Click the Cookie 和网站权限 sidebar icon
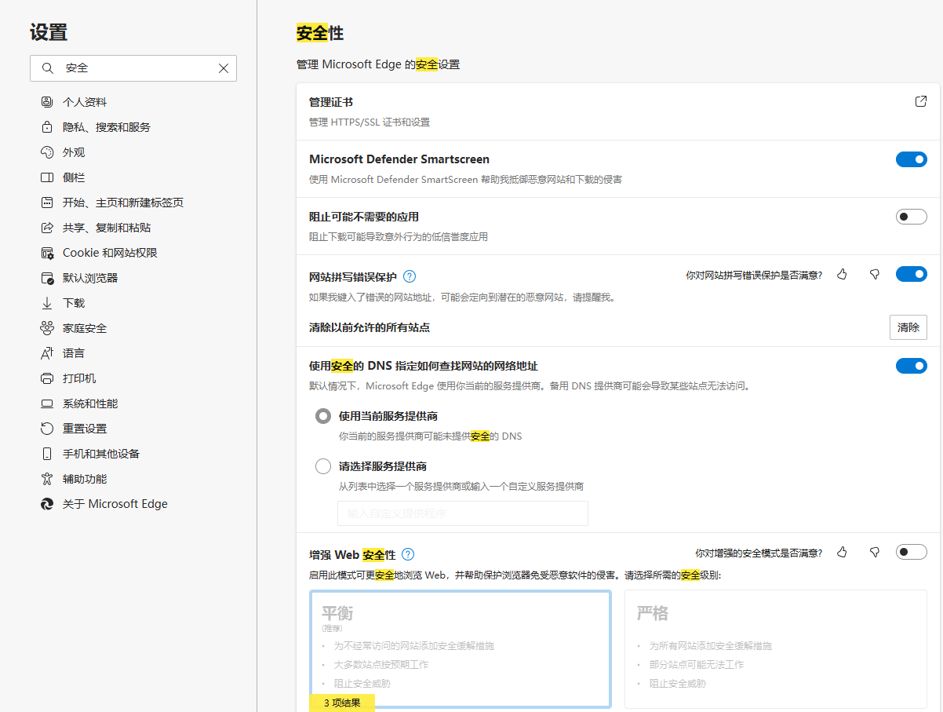Image resolution: width=943 pixels, height=712 pixels. tap(48, 252)
